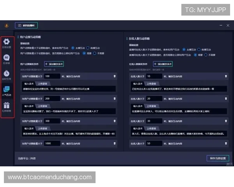Viewport: 234px width, 187px height.
Task: Click the 在线人数互动策略 heading
Action: click(x=139, y=39)
